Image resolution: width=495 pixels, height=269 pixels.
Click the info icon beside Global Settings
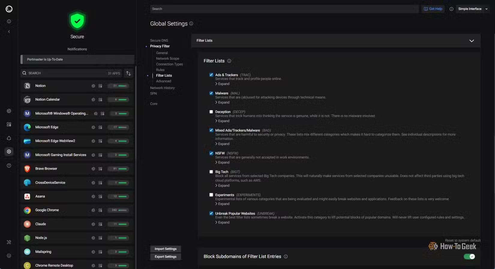coord(191,24)
